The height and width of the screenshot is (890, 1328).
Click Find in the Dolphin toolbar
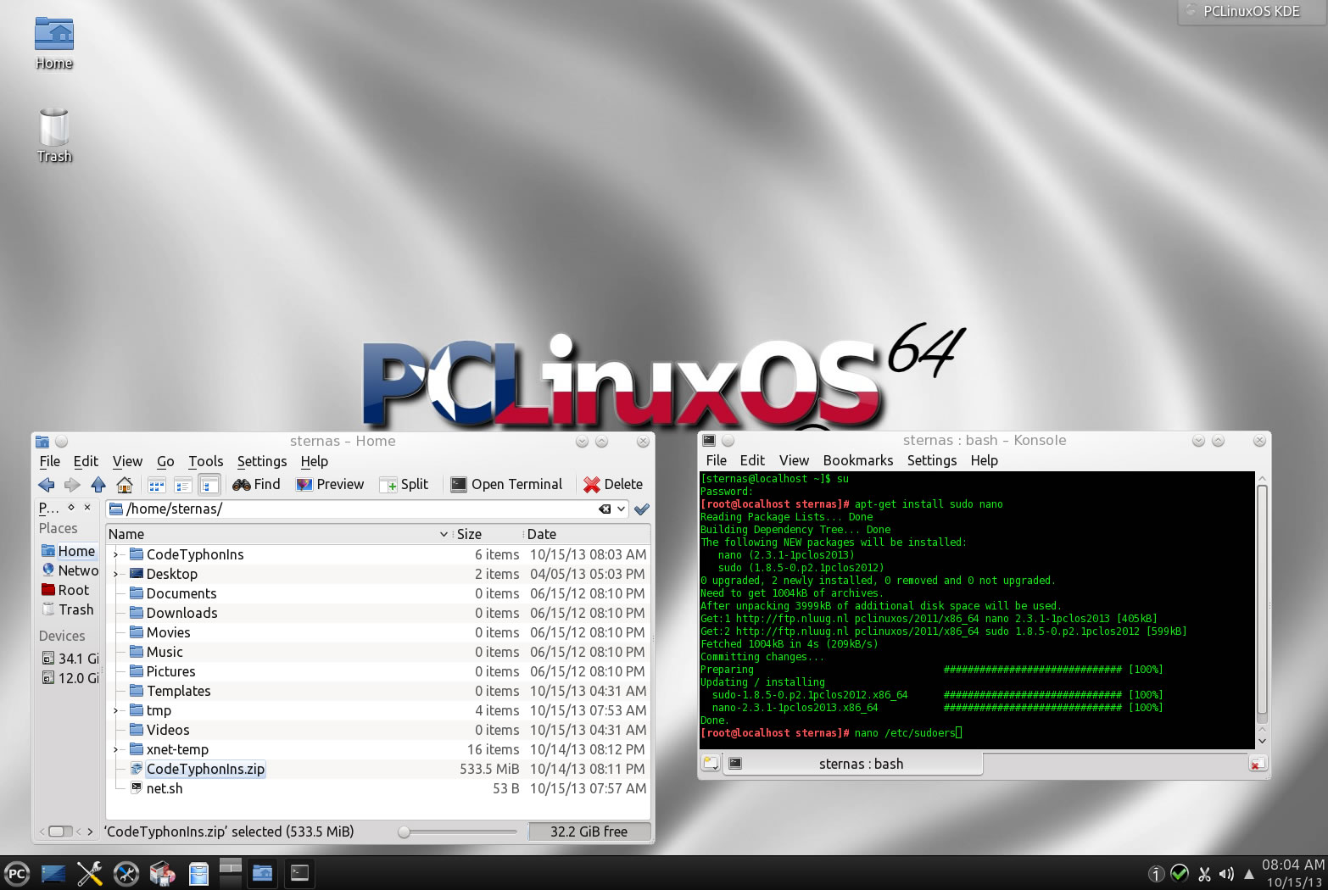pyautogui.click(x=256, y=485)
